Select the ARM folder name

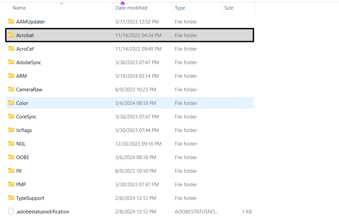point(22,76)
